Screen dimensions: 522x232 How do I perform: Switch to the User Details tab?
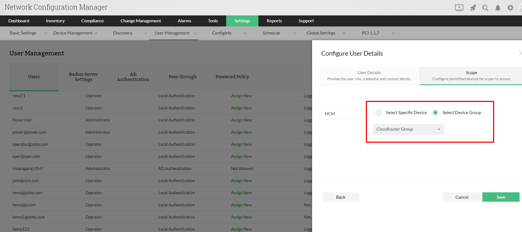(369, 76)
